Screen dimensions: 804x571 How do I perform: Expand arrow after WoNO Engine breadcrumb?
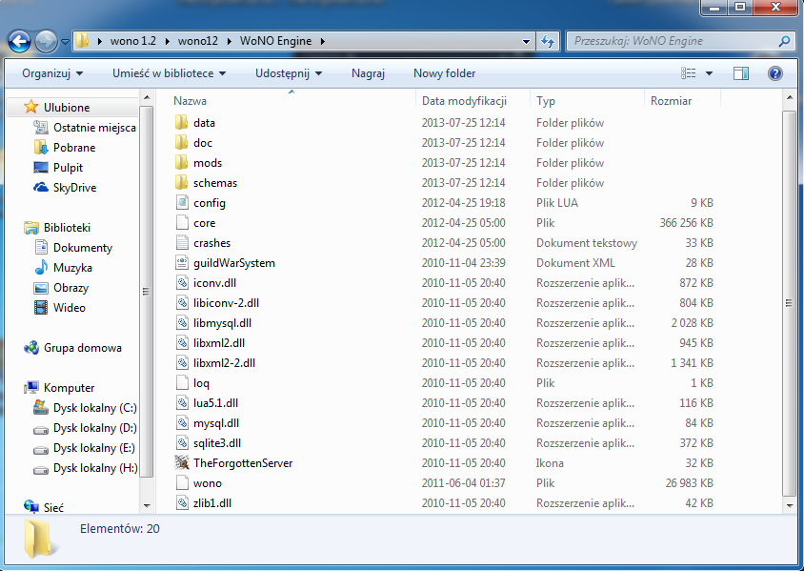click(323, 41)
